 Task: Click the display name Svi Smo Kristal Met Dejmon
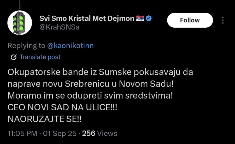coord(87,19)
